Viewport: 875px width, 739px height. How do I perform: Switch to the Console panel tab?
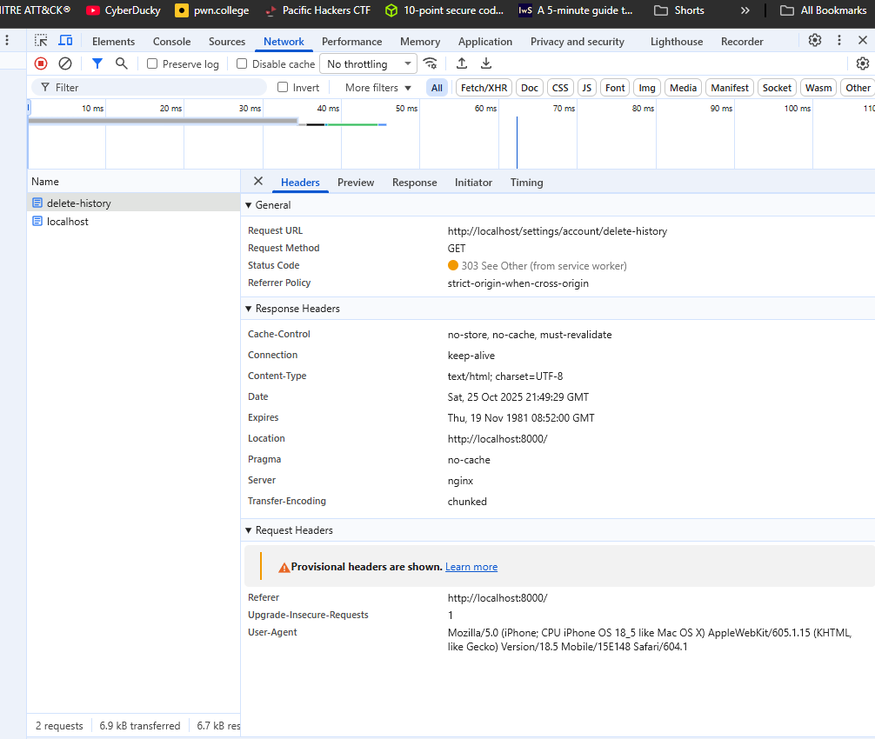point(171,42)
